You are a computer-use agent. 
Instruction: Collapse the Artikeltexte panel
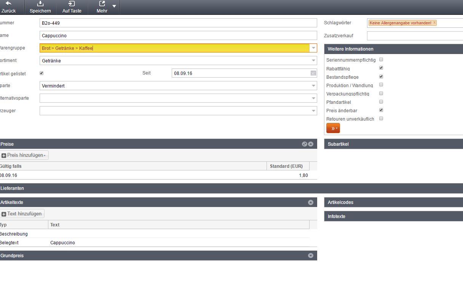coord(310,202)
